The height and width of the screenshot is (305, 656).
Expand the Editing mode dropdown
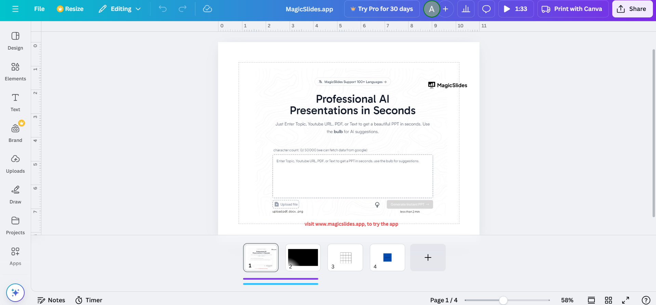coord(120,9)
